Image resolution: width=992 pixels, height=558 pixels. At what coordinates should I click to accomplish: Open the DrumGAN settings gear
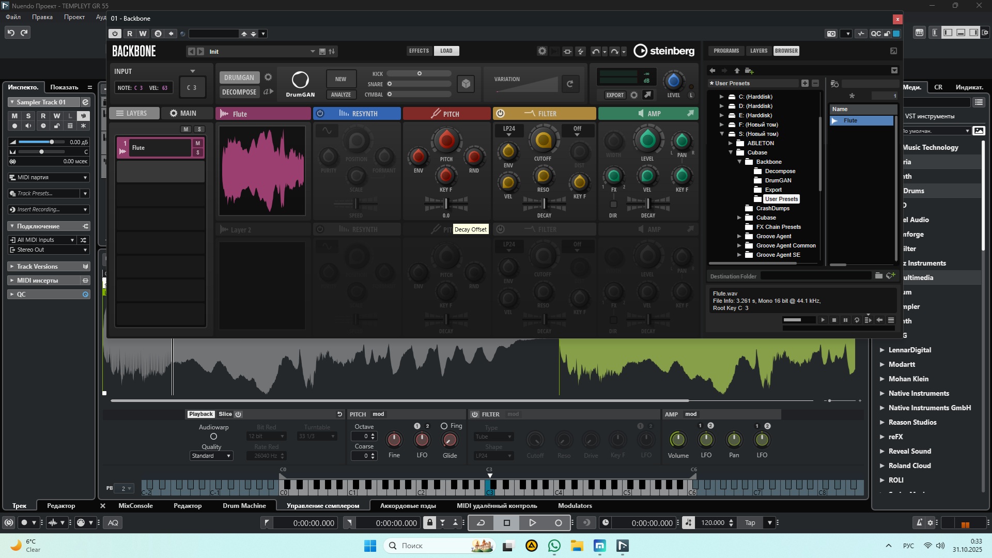(x=268, y=78)
